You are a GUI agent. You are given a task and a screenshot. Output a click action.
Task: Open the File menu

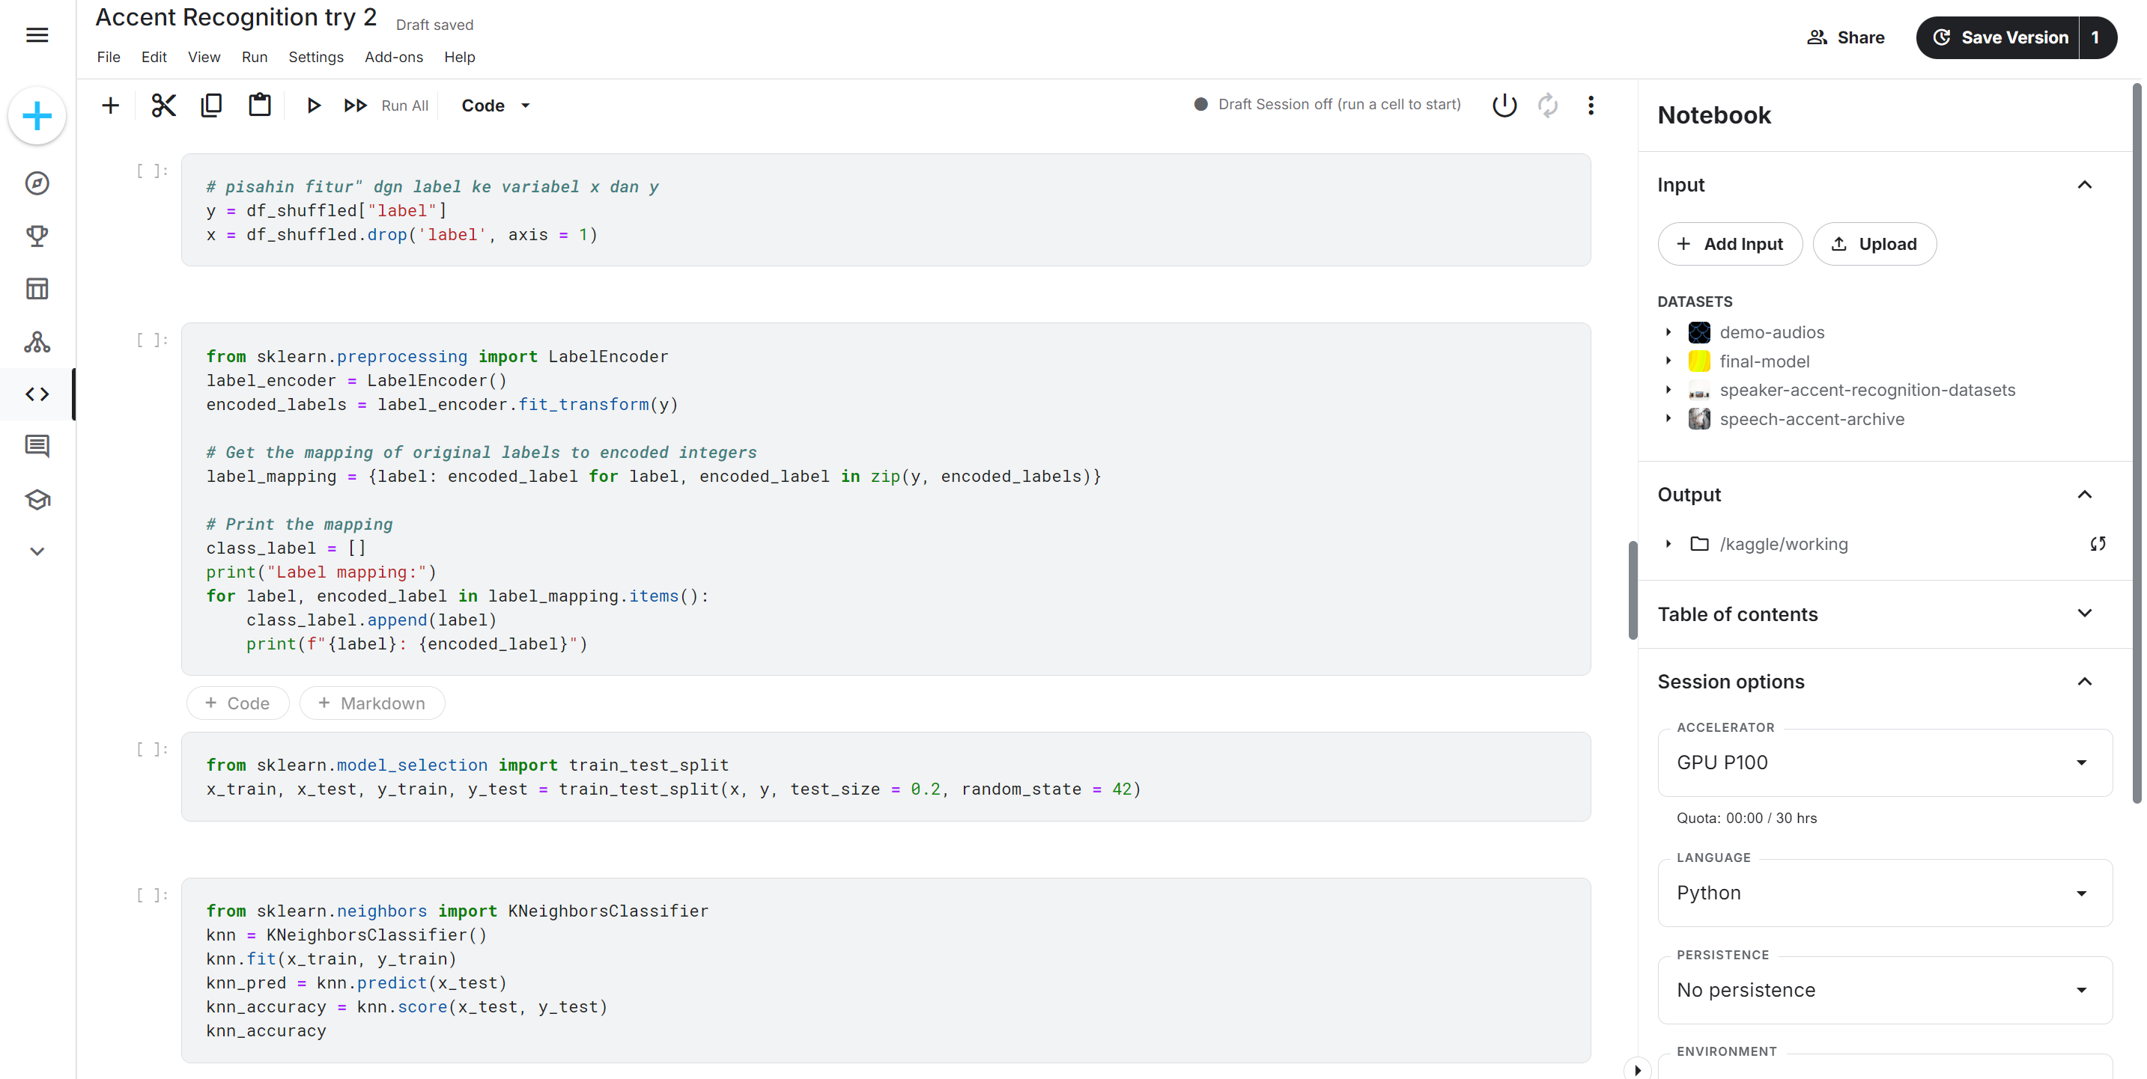point(109,58)
